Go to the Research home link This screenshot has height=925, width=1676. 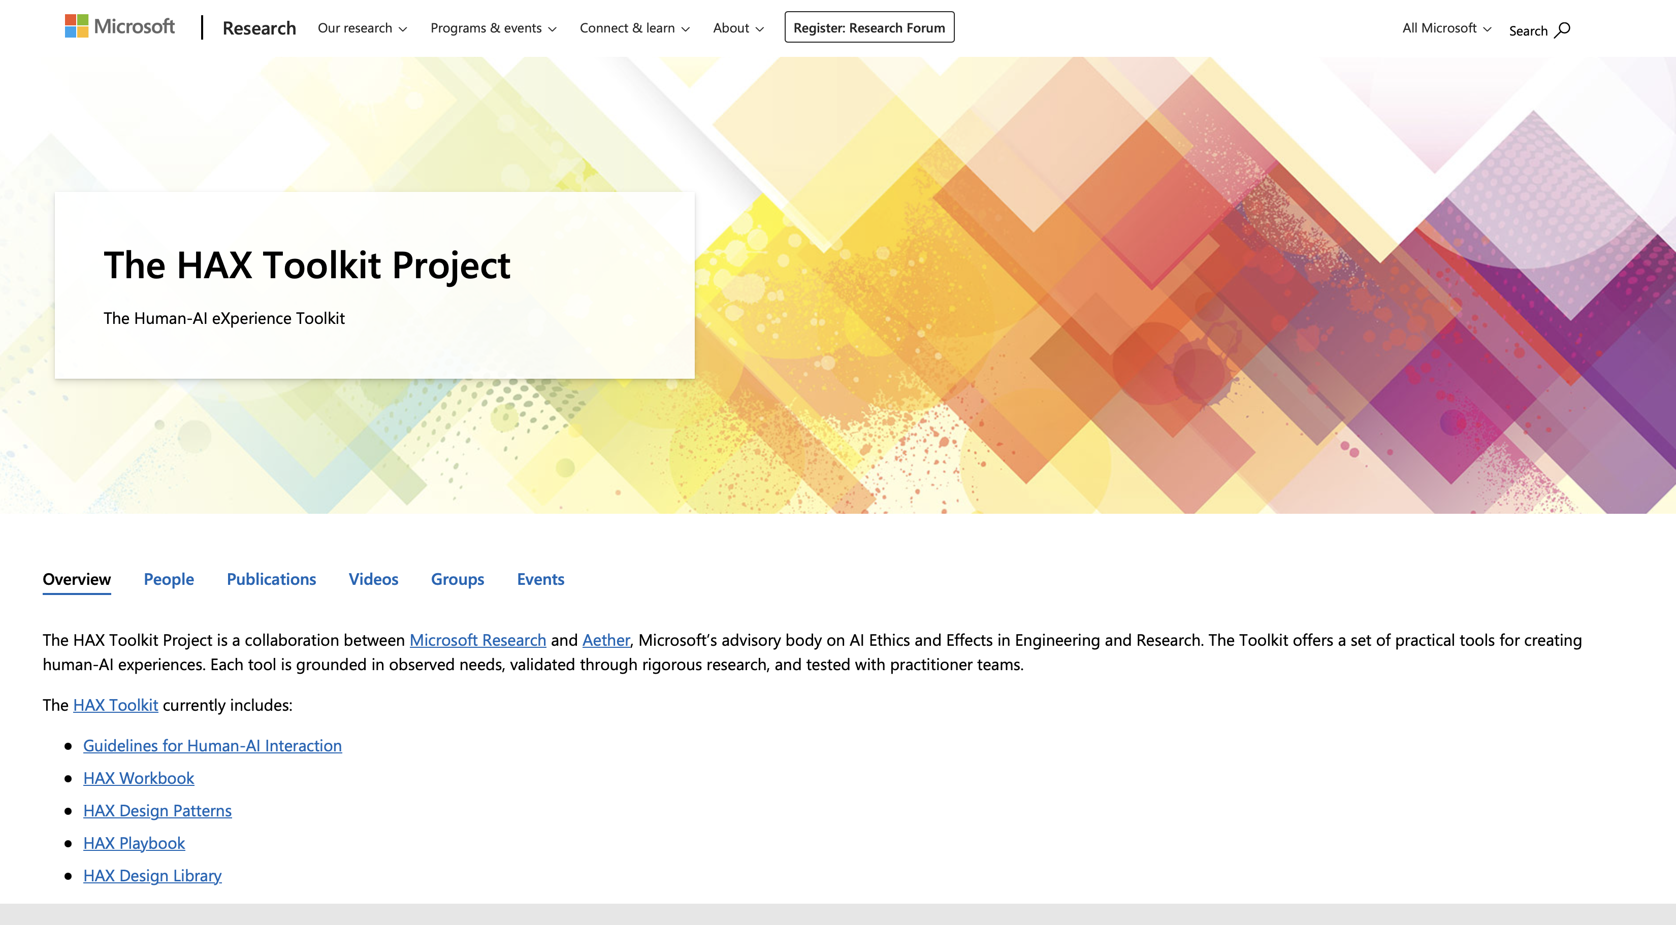point(259,28)
